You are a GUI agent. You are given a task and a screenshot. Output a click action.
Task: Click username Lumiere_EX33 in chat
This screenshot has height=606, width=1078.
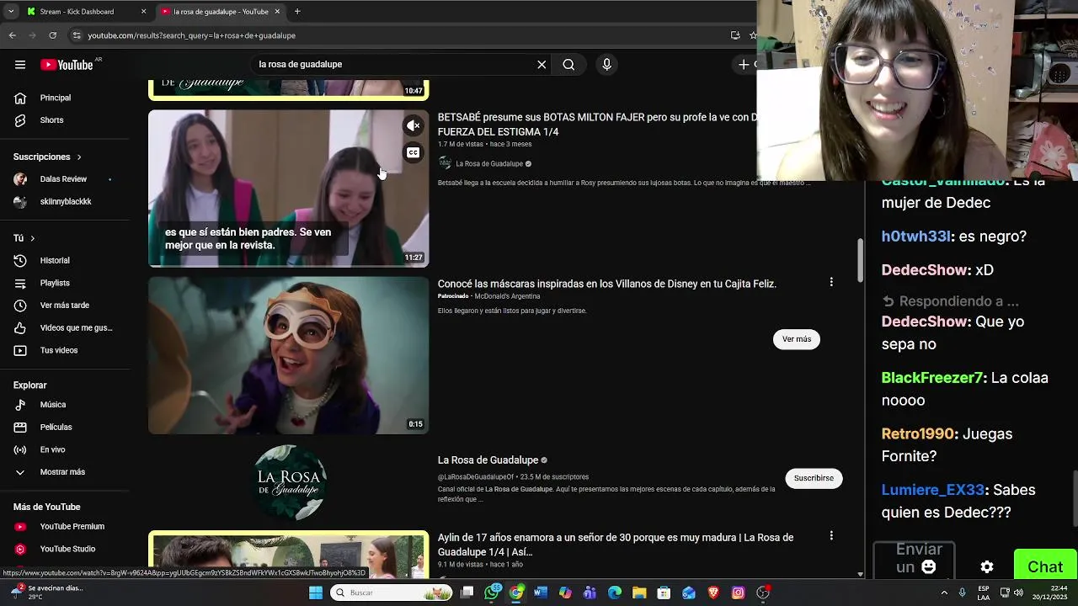pos(933,490)
